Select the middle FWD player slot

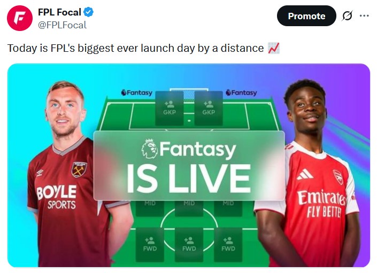(x=189, y=244)
